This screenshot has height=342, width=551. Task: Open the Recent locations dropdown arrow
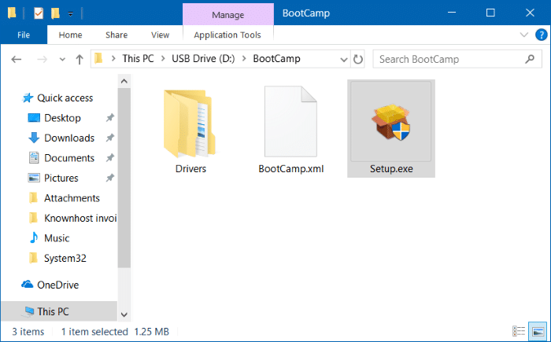62,59
